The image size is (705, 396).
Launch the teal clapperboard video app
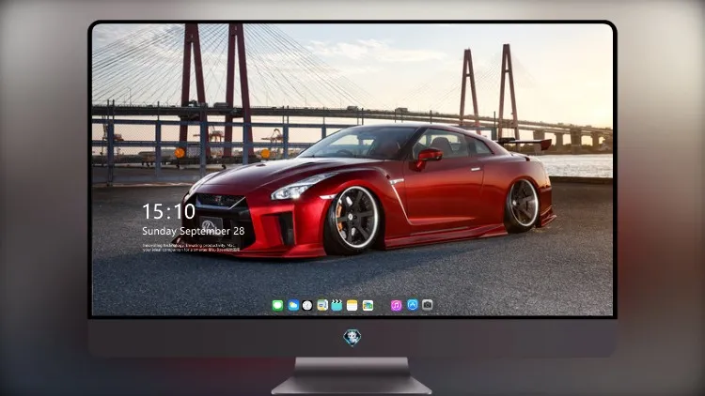click(x=337, y=305)
